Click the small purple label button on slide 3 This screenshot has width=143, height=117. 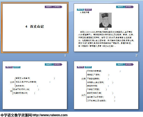coord(9,67)
